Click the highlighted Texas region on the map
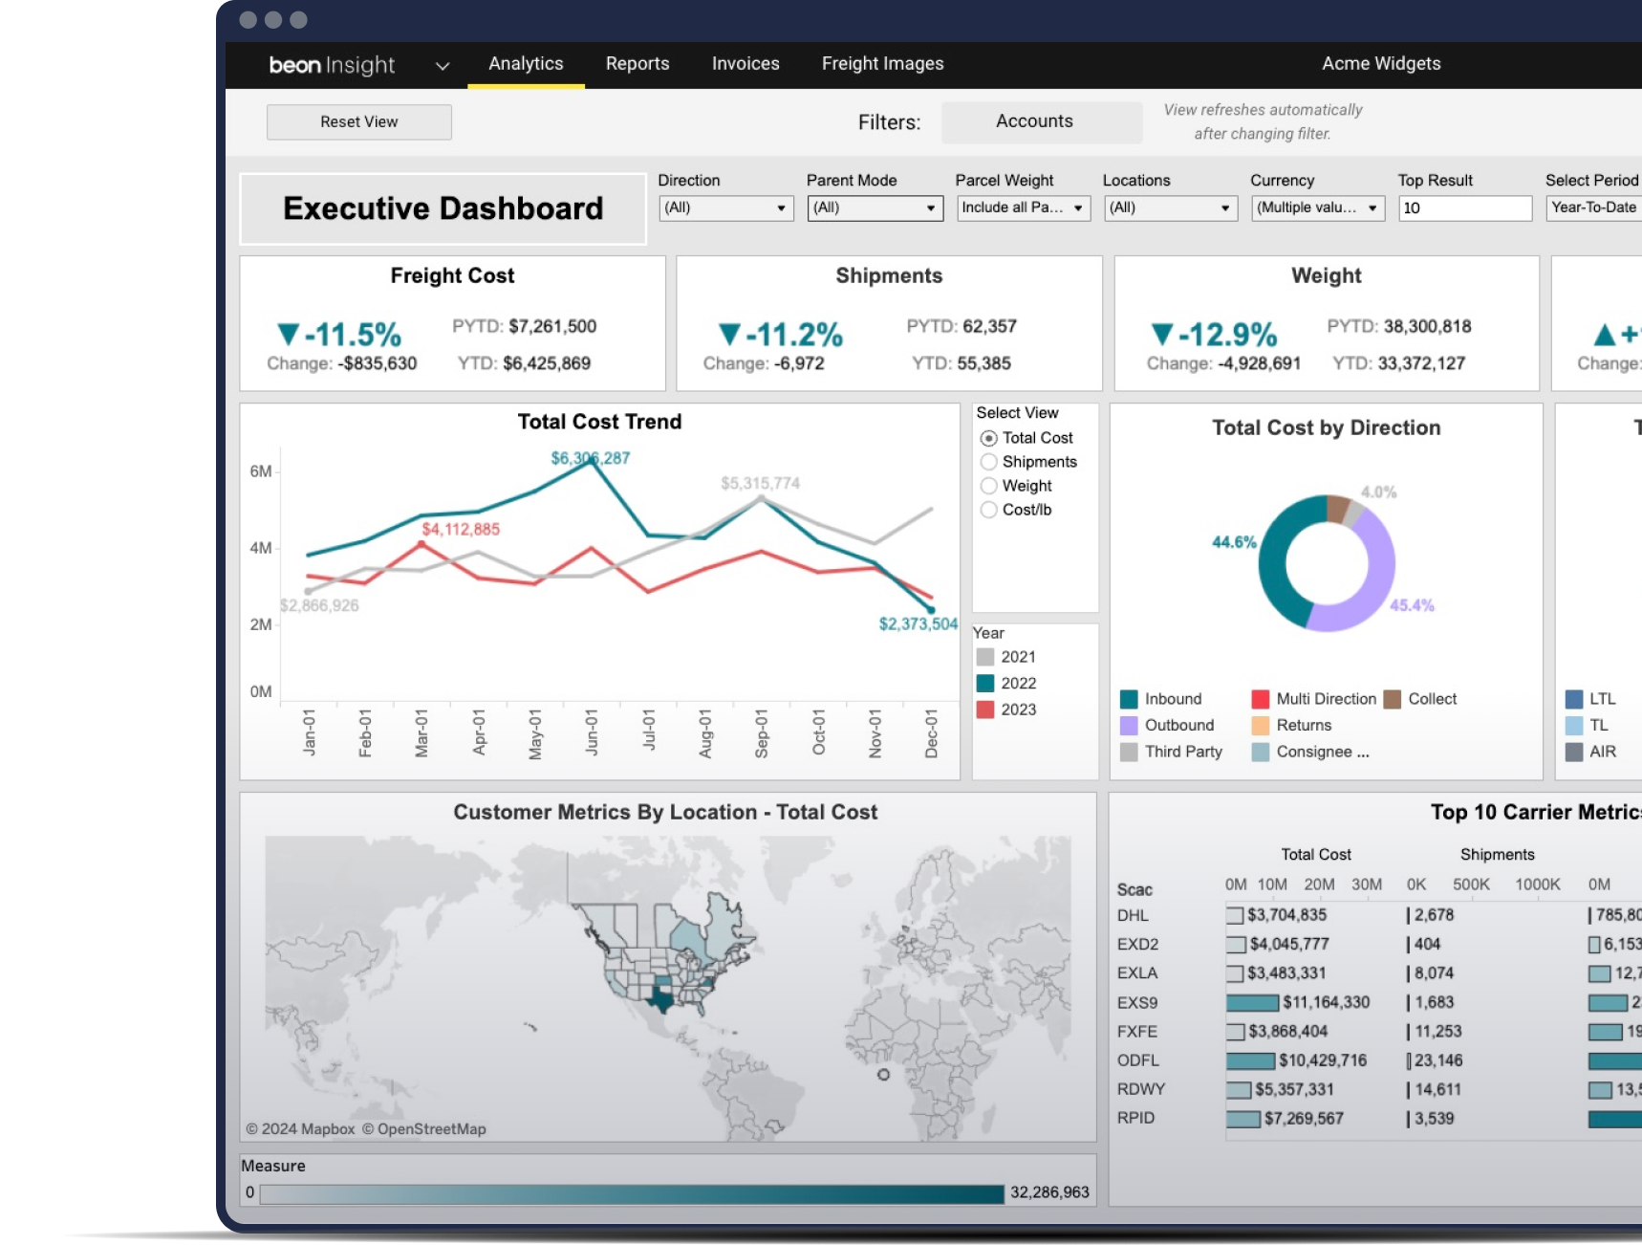Screen dimensions: 1642x1245 pos(660,1001)
